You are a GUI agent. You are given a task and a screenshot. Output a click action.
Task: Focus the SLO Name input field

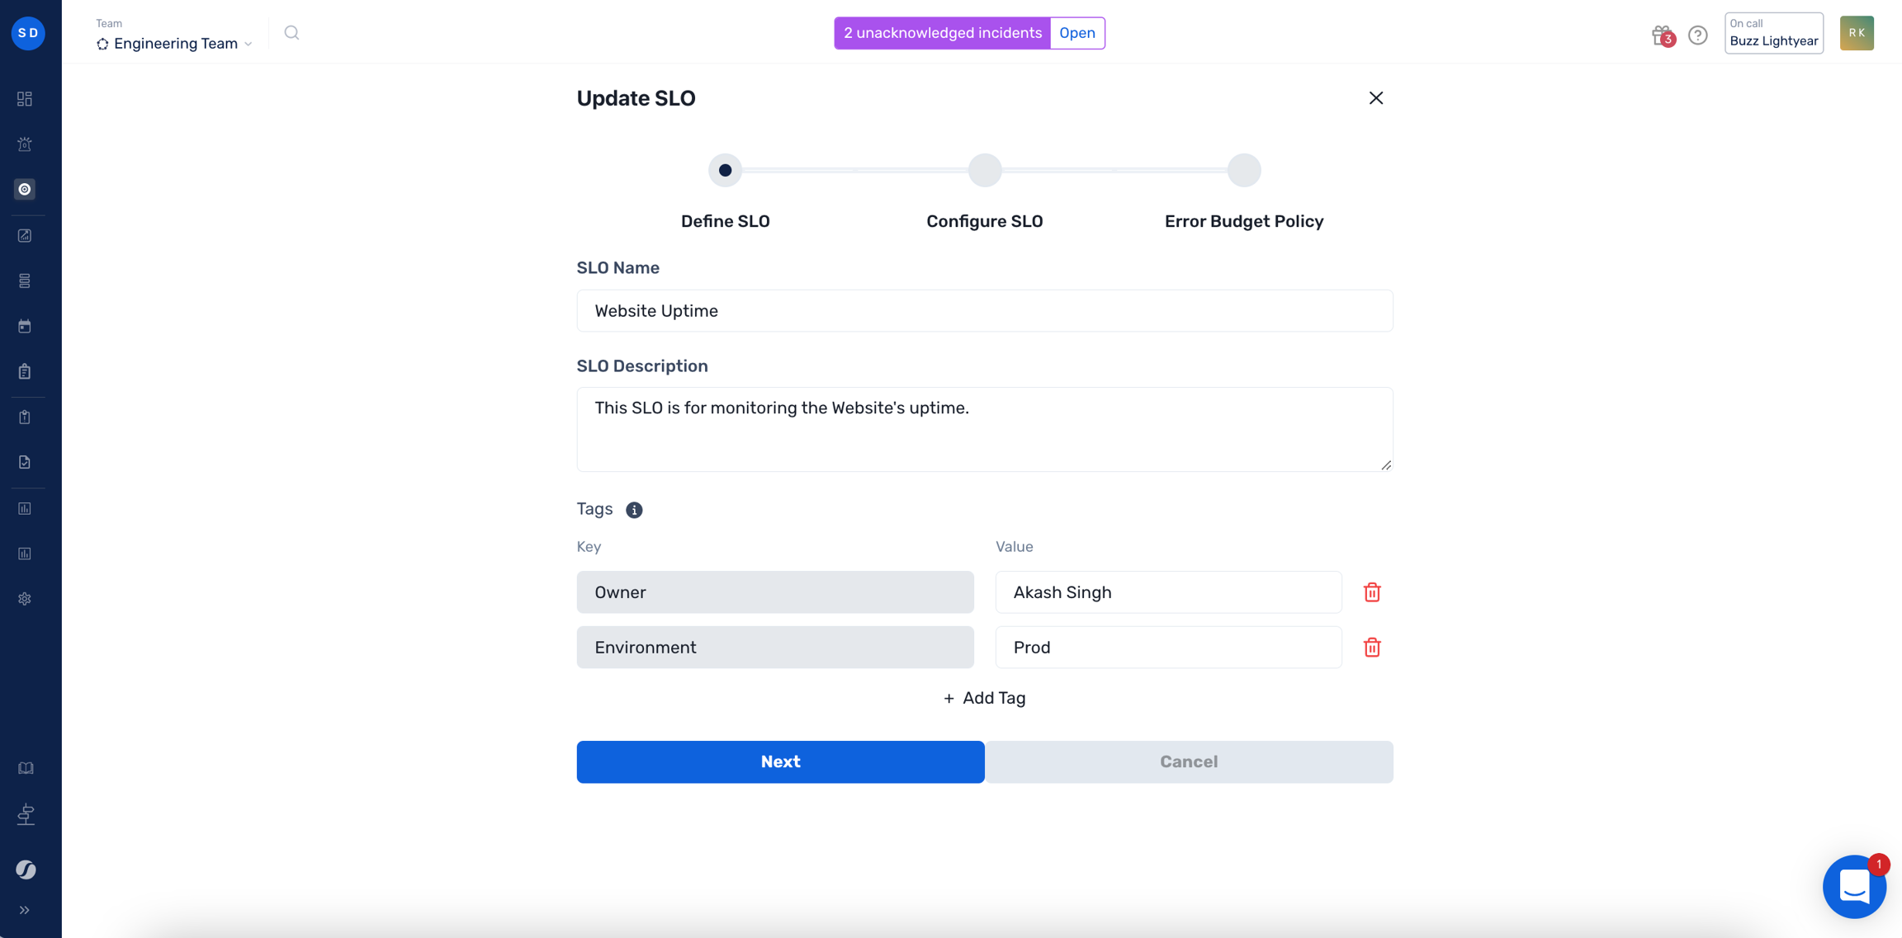click(x=985, y=311)
